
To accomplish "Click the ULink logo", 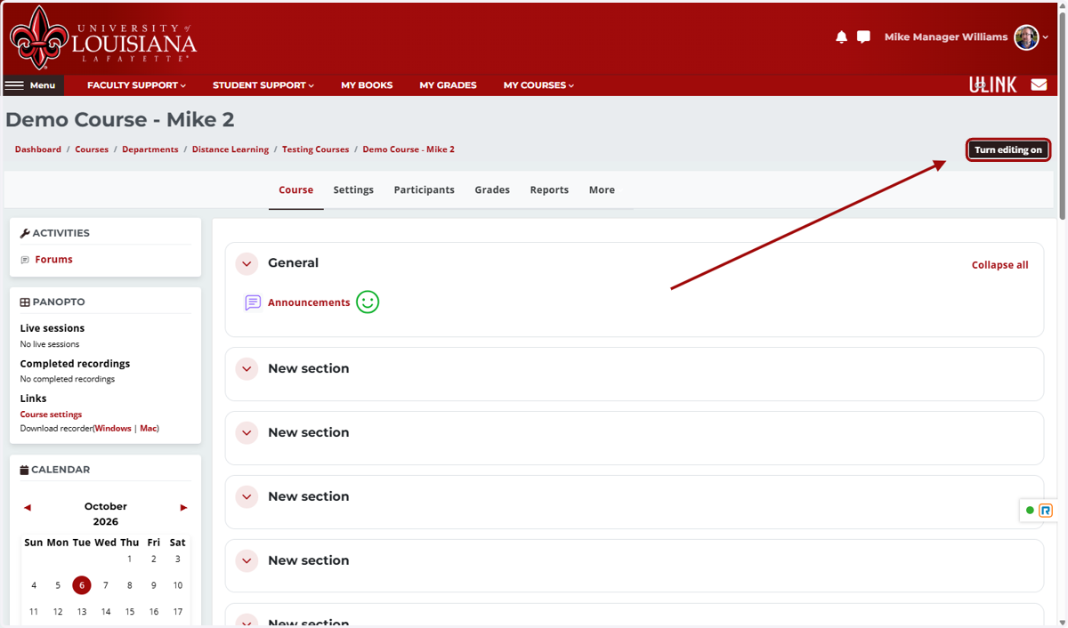I will 992,85.
